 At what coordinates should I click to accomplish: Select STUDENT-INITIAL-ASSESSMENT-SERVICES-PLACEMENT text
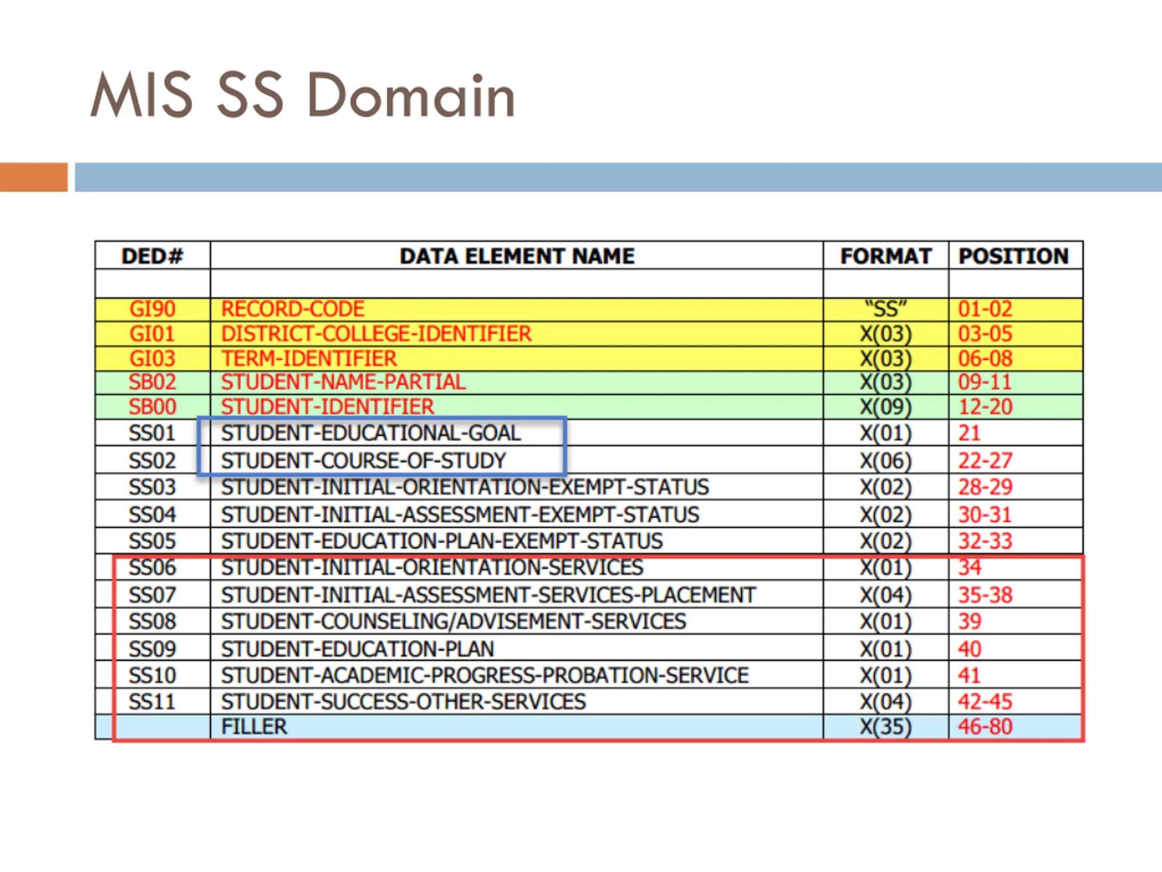488,595
